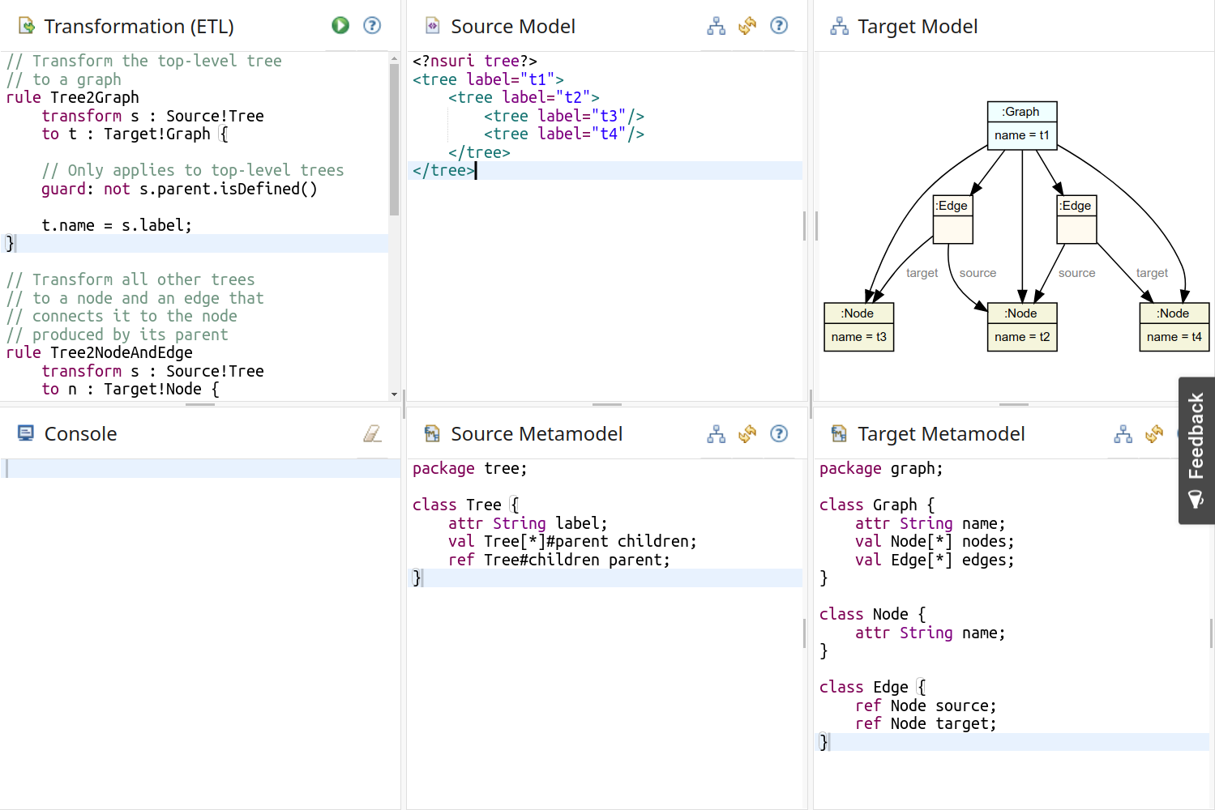
Task: Refresh the Source Metamodel panel
Action: click(x=747, y=434)
